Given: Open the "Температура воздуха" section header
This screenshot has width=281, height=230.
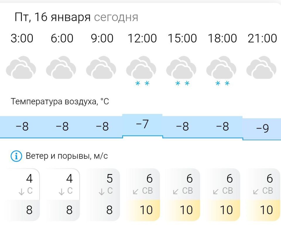Looking at the screenshot, I should 60,101.
